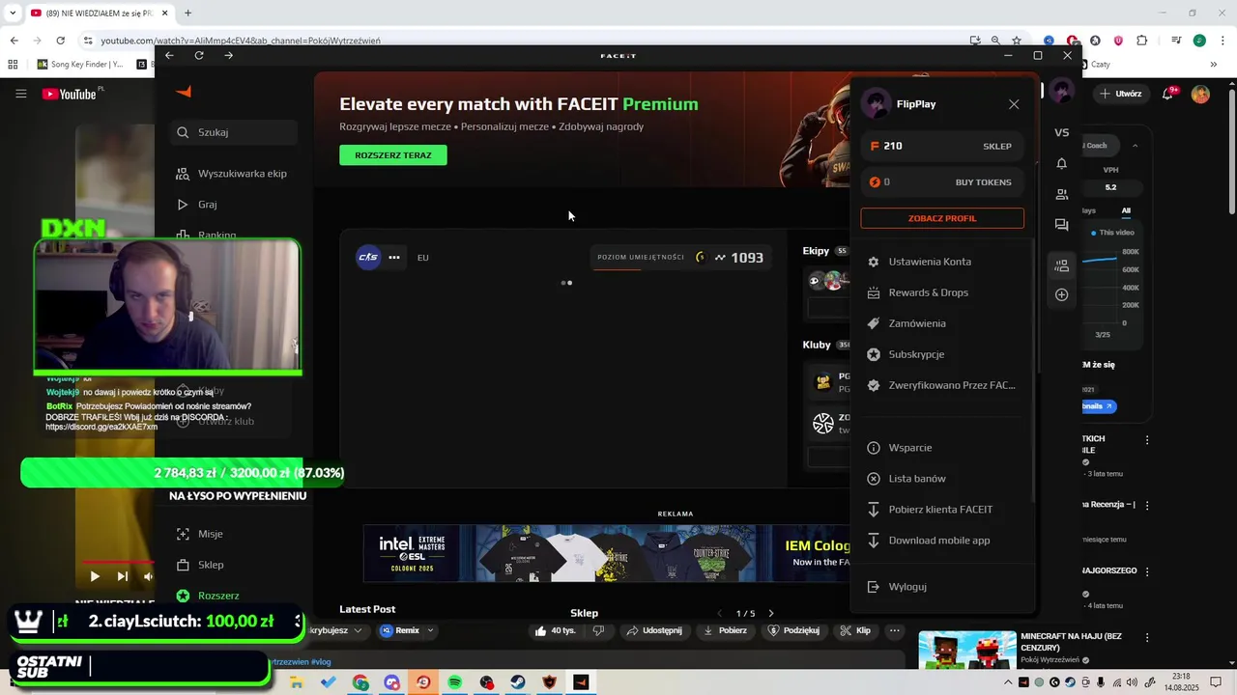Collapse the Coach stats panel chevron
1237x695 pixels.
[x=1135, y=146]
